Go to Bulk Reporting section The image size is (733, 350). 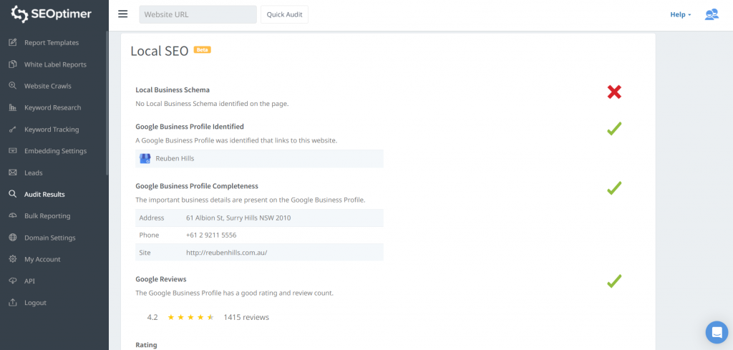pyautogui.click(x=47, y=216)
